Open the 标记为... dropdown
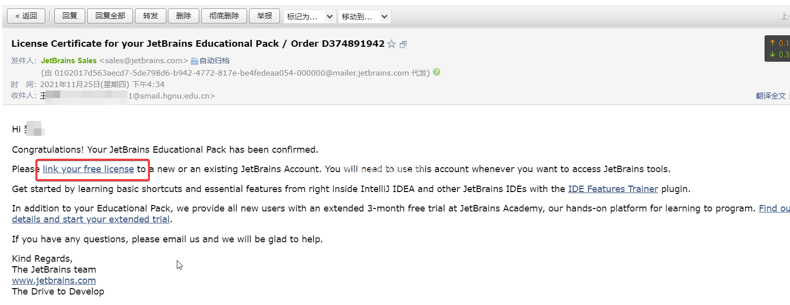Screen dimensions: 790x305 310,16
